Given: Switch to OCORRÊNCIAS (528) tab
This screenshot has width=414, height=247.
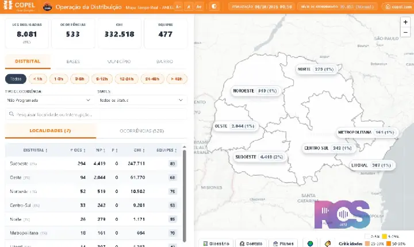Looking at the screenshot, I should (x=142, y=130).
